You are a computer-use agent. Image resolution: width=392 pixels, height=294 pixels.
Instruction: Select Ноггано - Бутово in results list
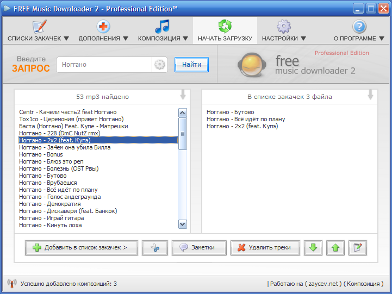point(43,176)
